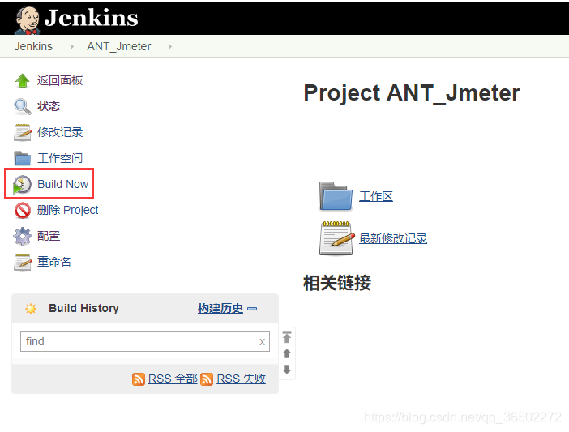Click the Project ANT_Jmeter heading

click(x=412, y=93)
